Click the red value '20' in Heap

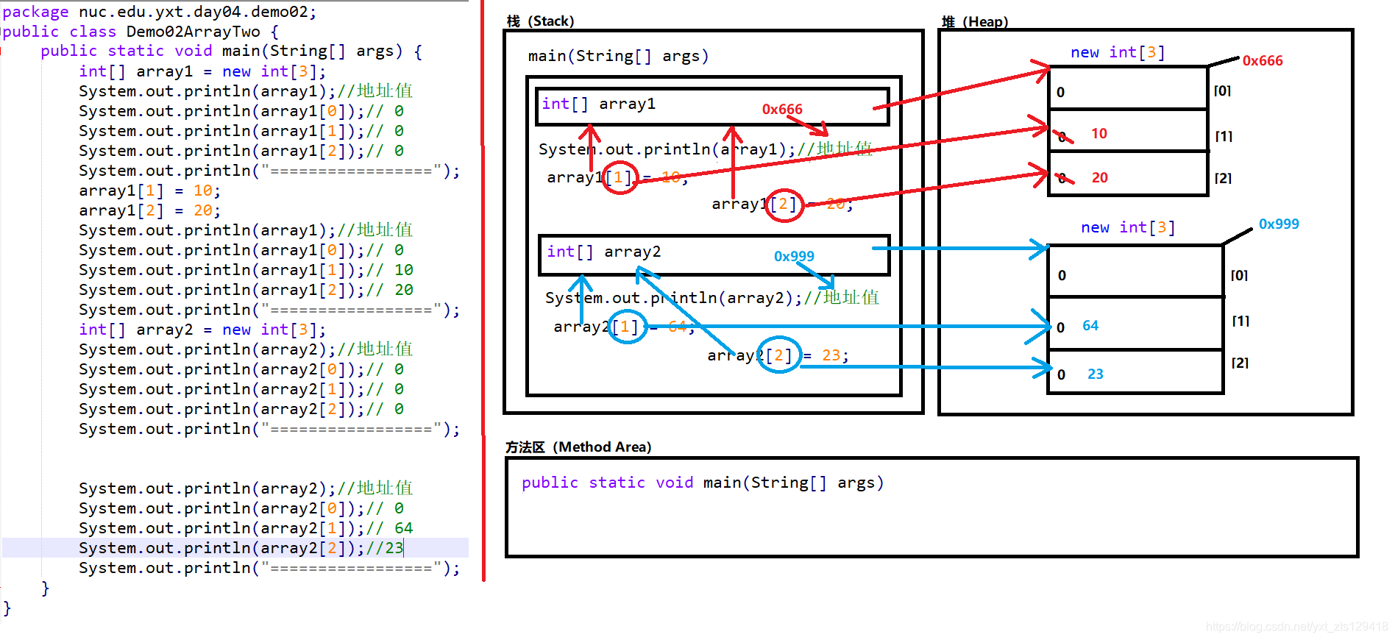[x=1100, y=177]
